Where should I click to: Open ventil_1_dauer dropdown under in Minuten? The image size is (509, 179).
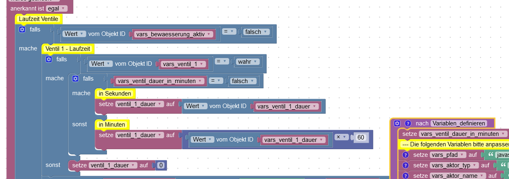coord(140,135)
